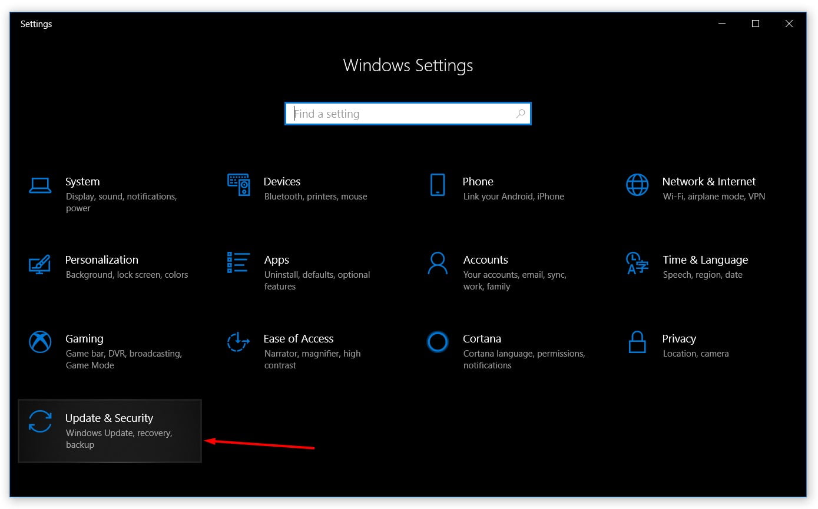Click 'Link your Android, iPhone' text
Viewport: 818px width, 509px height.
(514, 197)
